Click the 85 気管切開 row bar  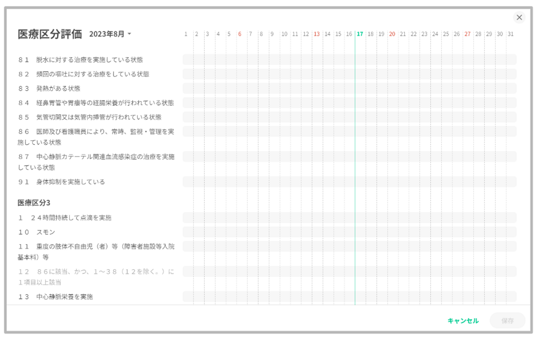349,117
